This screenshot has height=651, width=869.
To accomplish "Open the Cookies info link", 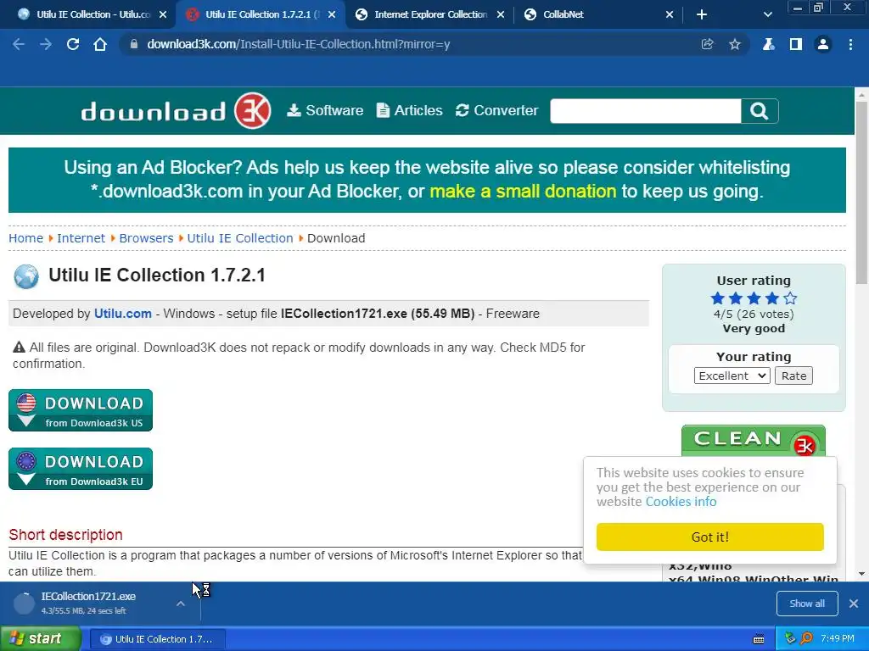I will [681, 502].
